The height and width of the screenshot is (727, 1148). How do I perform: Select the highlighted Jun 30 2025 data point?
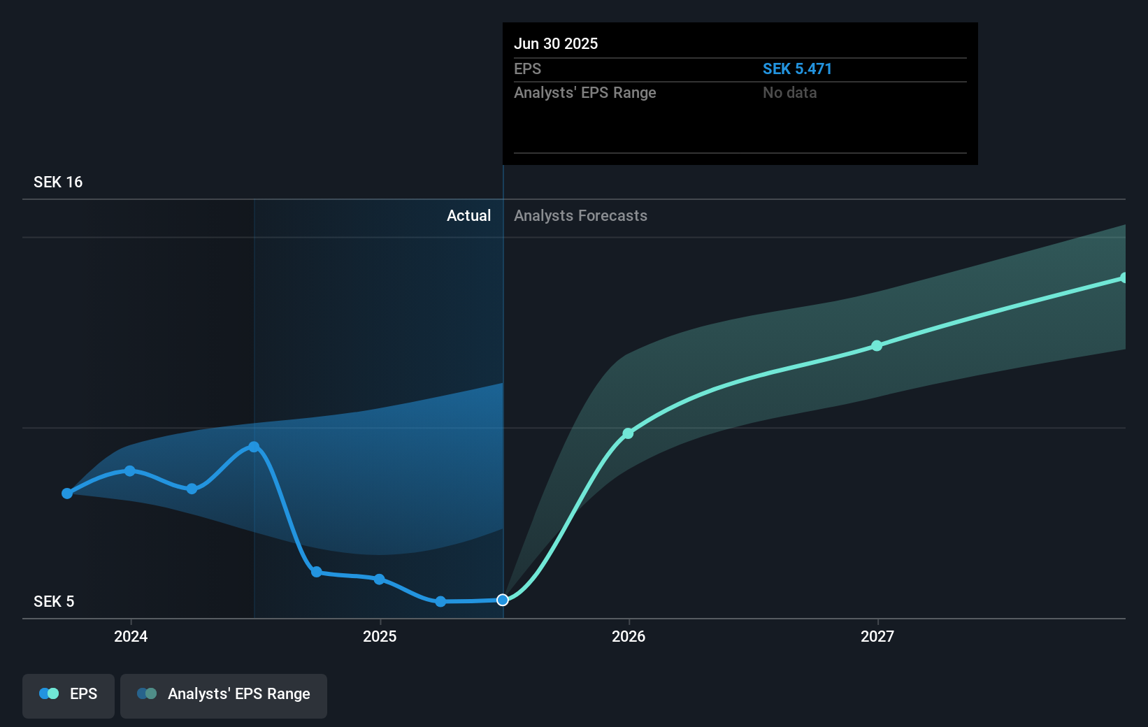[x=502, y=600]
